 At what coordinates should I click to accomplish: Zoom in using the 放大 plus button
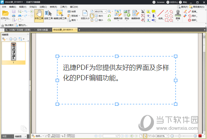pyautogui.click(x=99, y=16)
